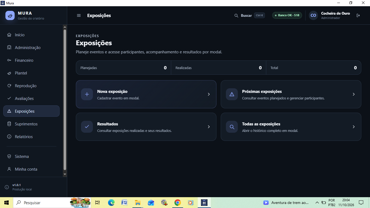Viewport: 370px width, 208px height.
Task: Open Reprodução in the sidebar
Action: [31, 86]
